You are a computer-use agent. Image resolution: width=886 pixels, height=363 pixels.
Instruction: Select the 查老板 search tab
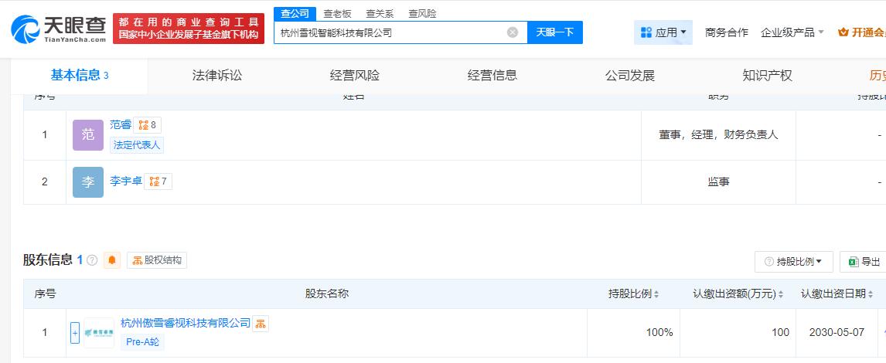click(x=337, y=14)
